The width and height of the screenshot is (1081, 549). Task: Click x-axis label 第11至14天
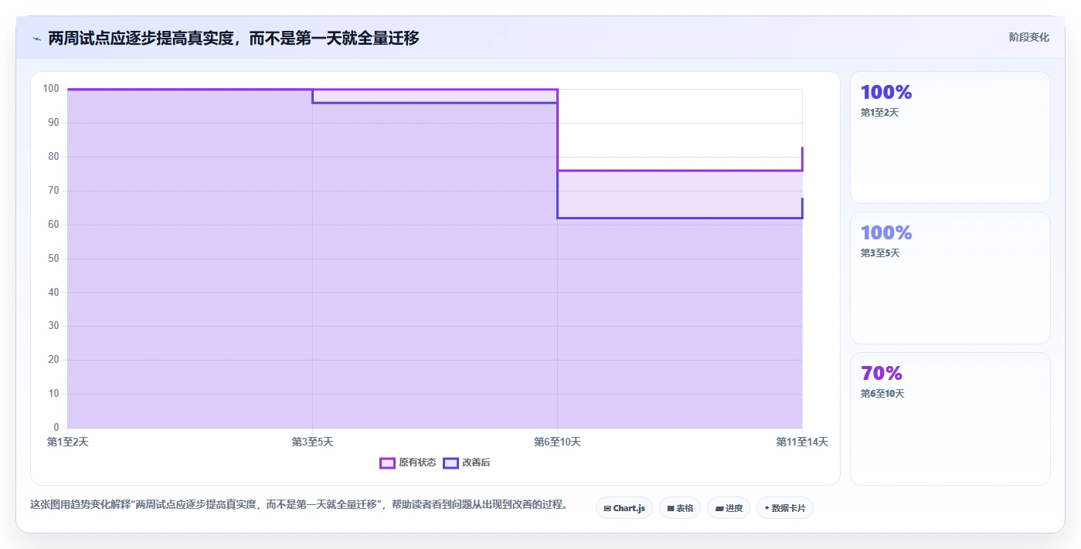(802, 442)
